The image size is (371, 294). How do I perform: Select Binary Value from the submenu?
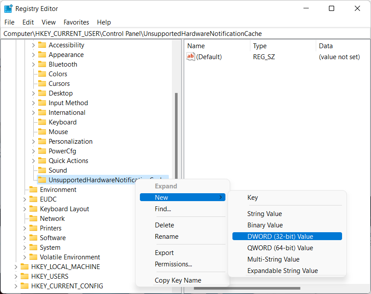pyautogui.click(x=287, y=225)
